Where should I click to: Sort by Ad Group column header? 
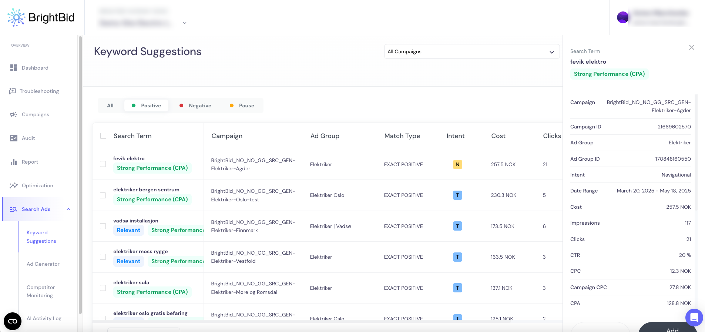pyautogui.click(x=325, y=136)
